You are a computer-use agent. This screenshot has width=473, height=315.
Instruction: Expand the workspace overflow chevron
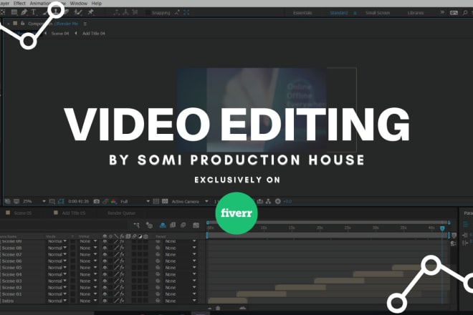[x=442, y=12]
